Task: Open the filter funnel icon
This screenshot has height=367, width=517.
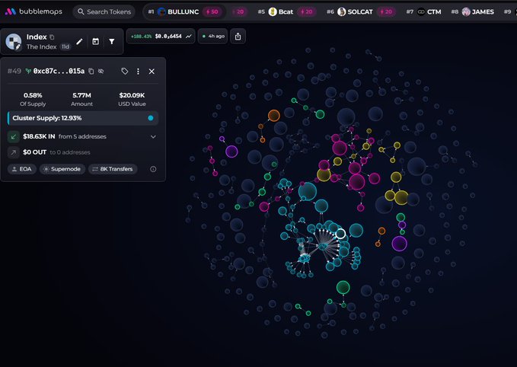Action: tap(112, 42)
